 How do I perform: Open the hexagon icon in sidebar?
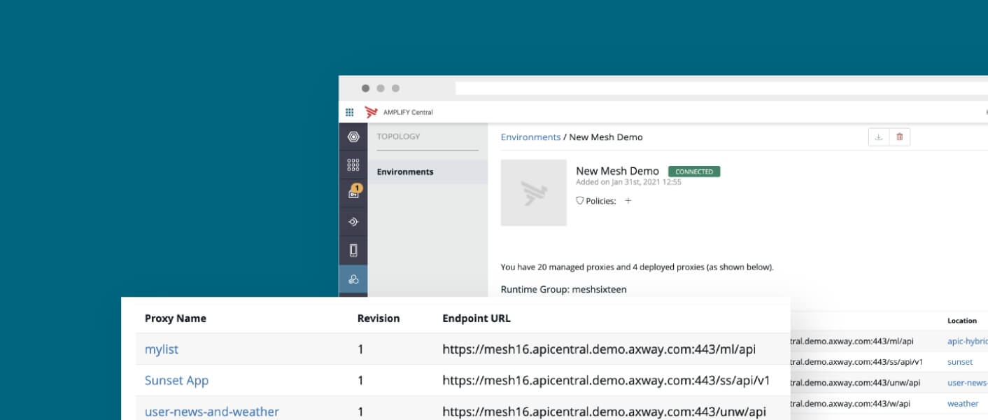coord(353,137)
